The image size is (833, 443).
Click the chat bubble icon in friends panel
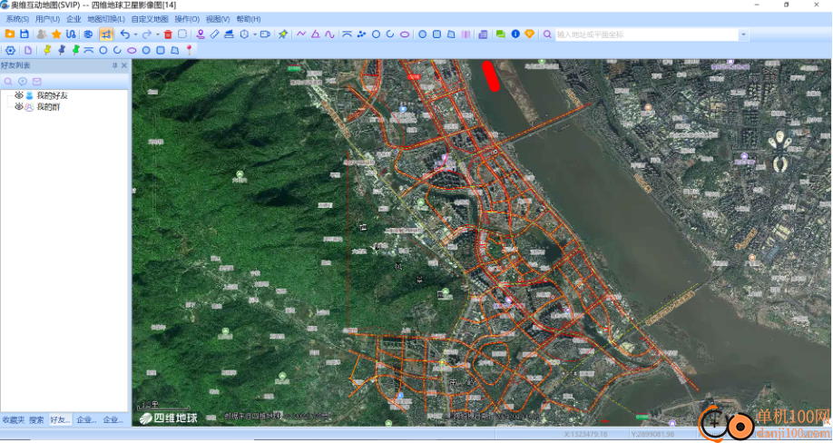coord(23,82)
